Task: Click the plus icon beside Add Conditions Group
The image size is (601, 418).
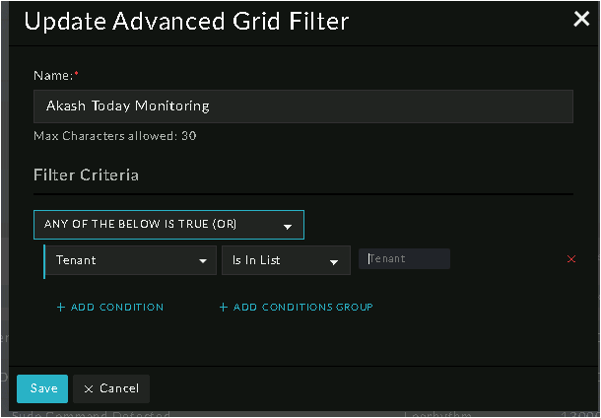Action: pos(223,308)
